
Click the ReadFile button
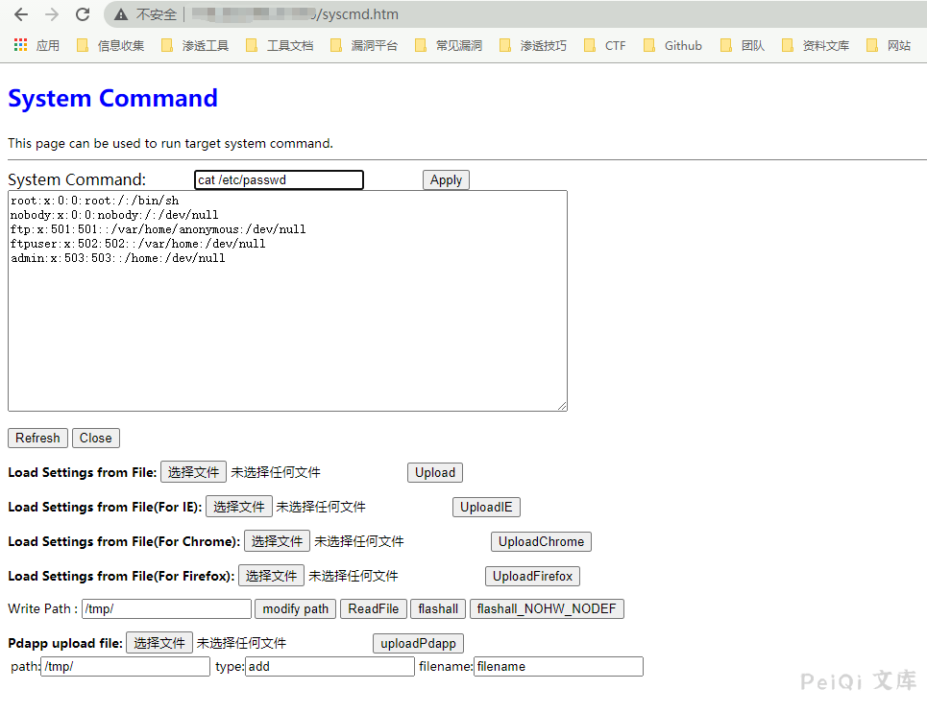[x=373, y=608]
